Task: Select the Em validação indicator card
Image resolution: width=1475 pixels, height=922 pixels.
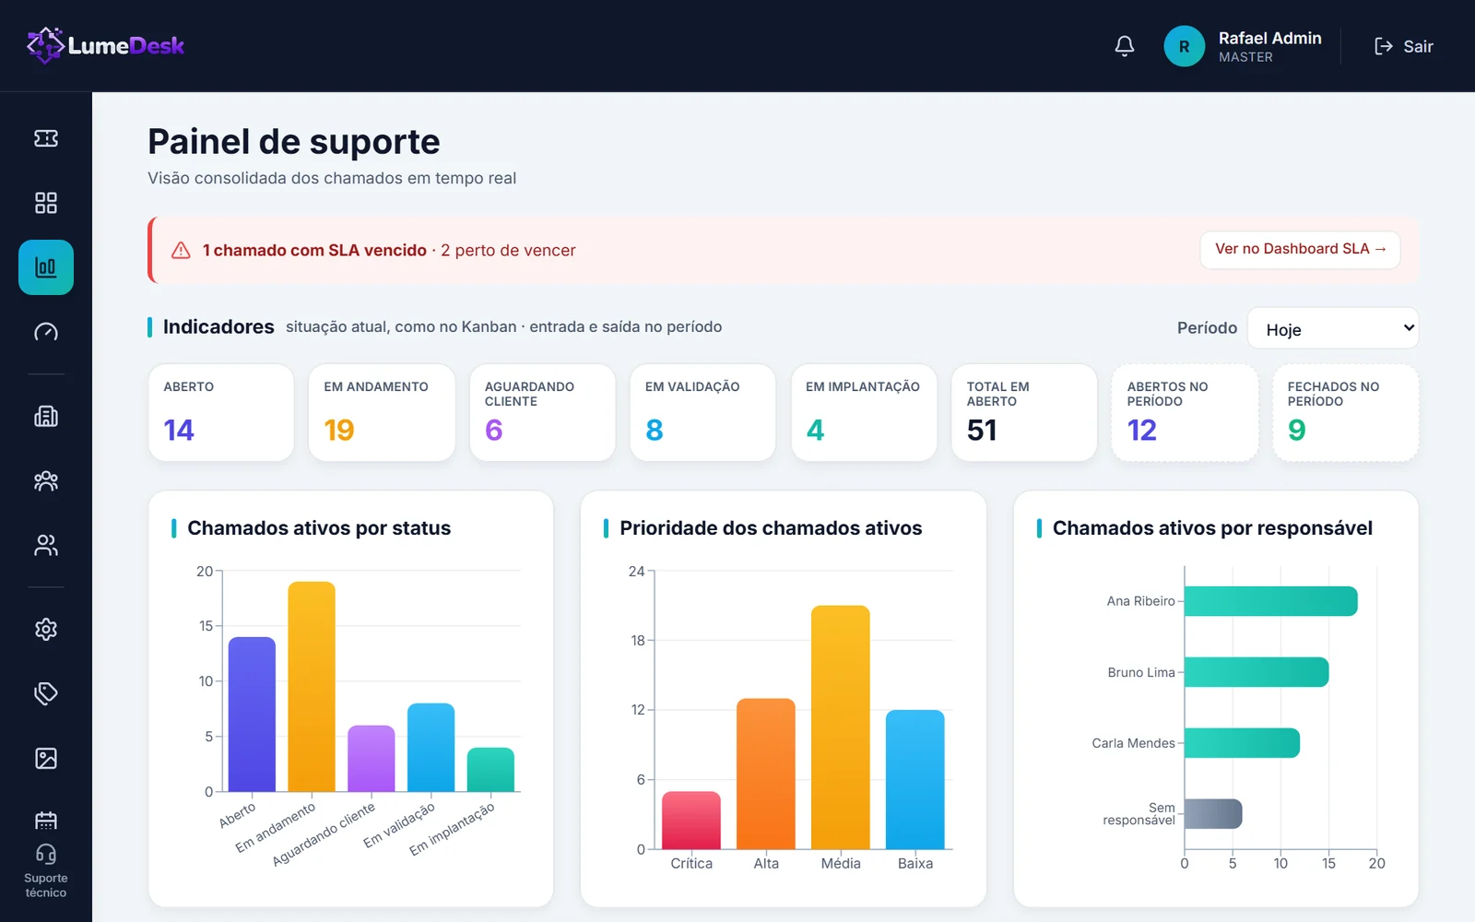Action: tap(702, 412)
